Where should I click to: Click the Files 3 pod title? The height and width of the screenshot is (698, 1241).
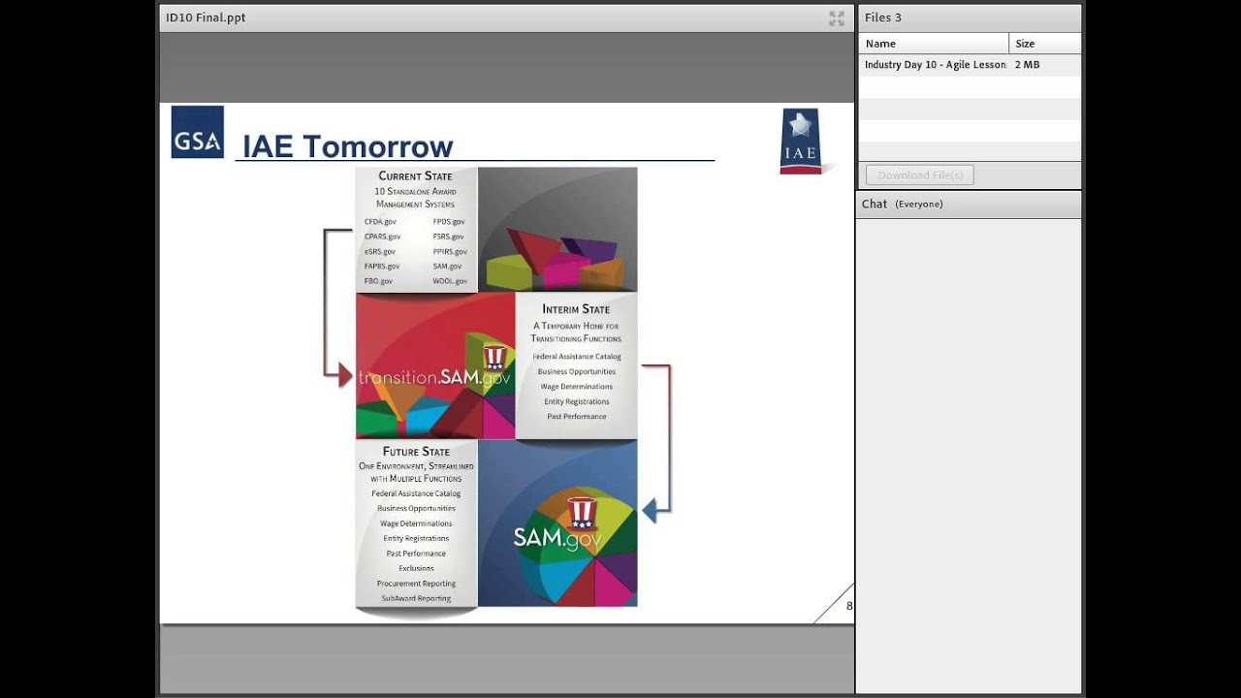click(x=883, y=17)
